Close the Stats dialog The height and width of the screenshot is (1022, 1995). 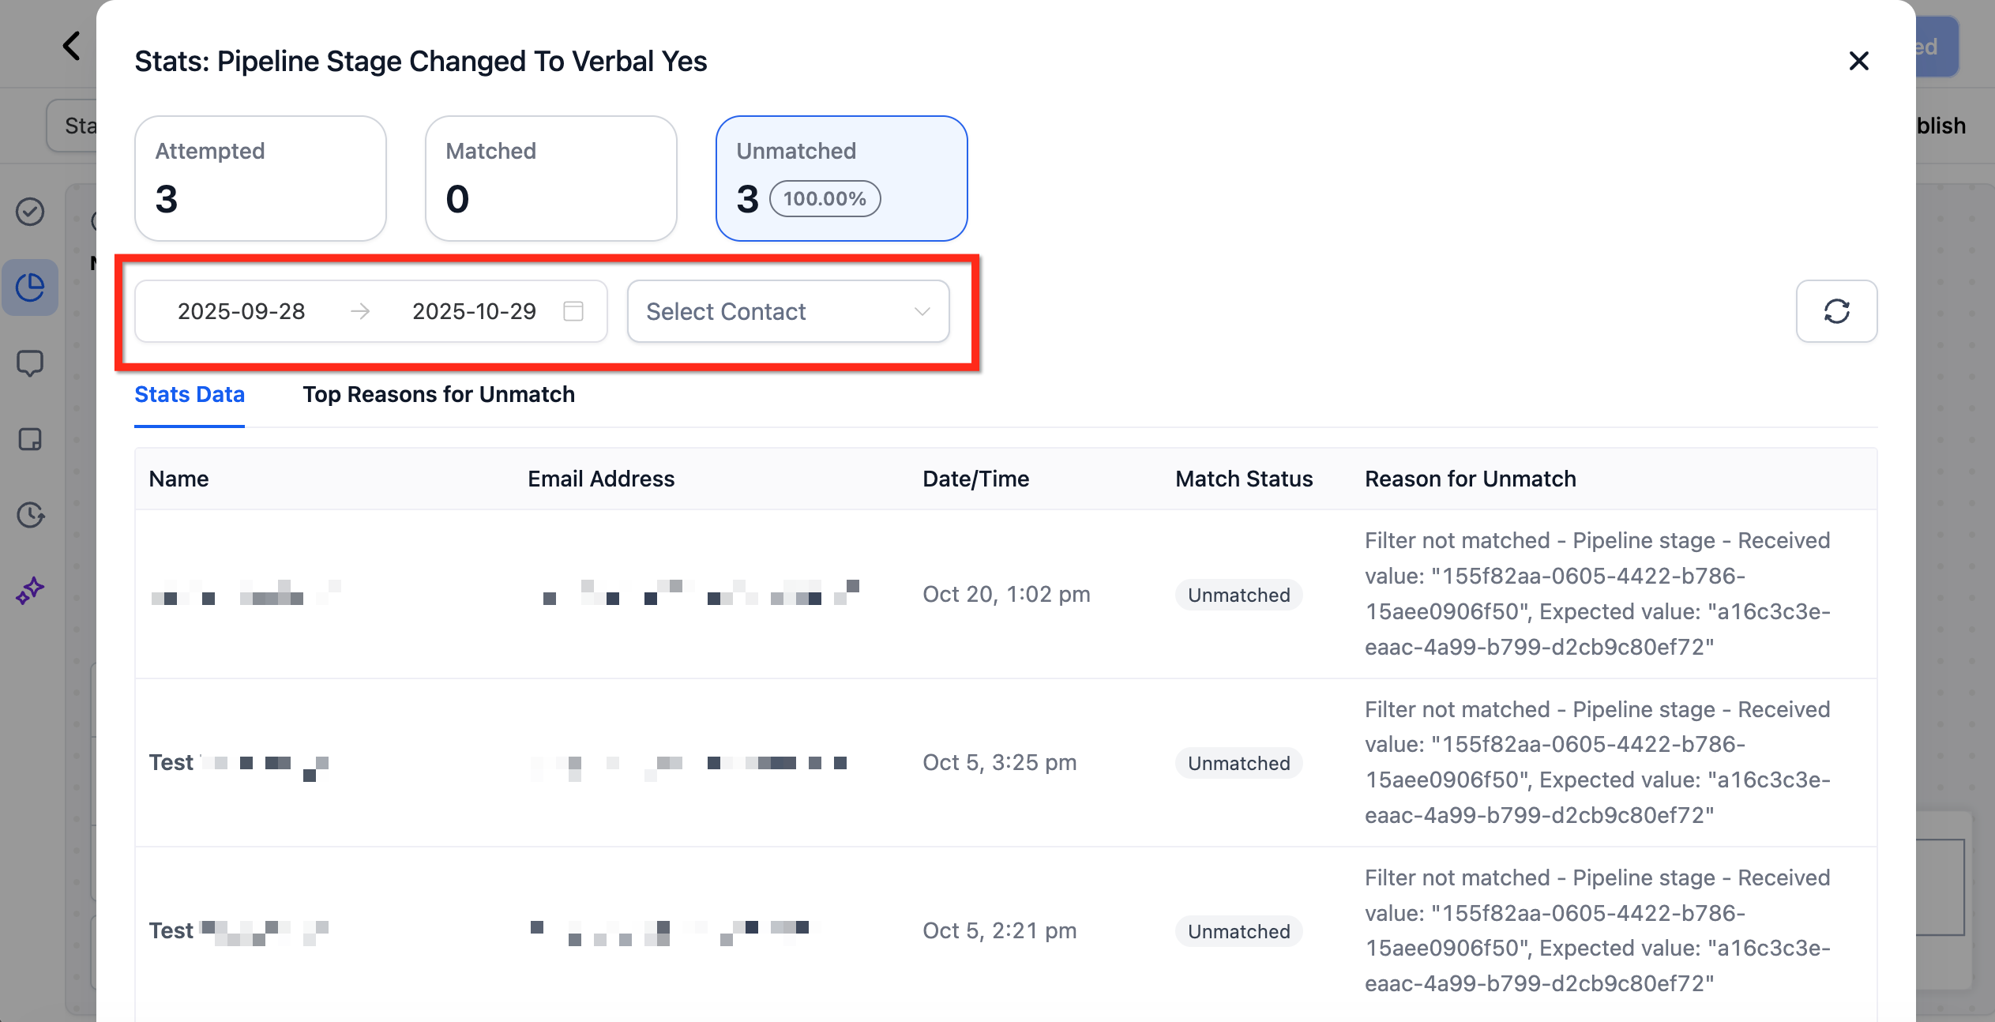click(x=1858, y=61)
